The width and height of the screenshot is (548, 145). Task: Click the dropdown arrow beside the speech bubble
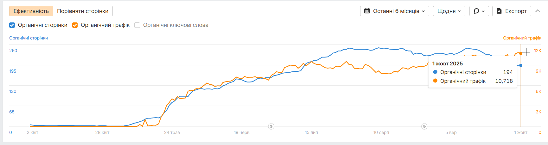tap(483, 11)
